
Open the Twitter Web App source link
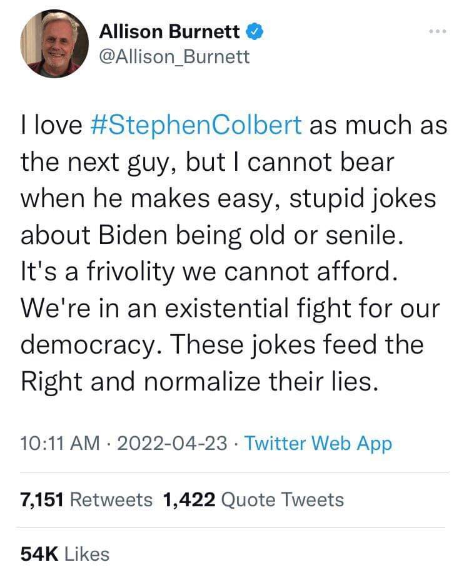click(318, 444)
